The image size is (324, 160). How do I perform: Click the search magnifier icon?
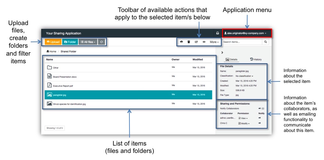pos(265,42)
